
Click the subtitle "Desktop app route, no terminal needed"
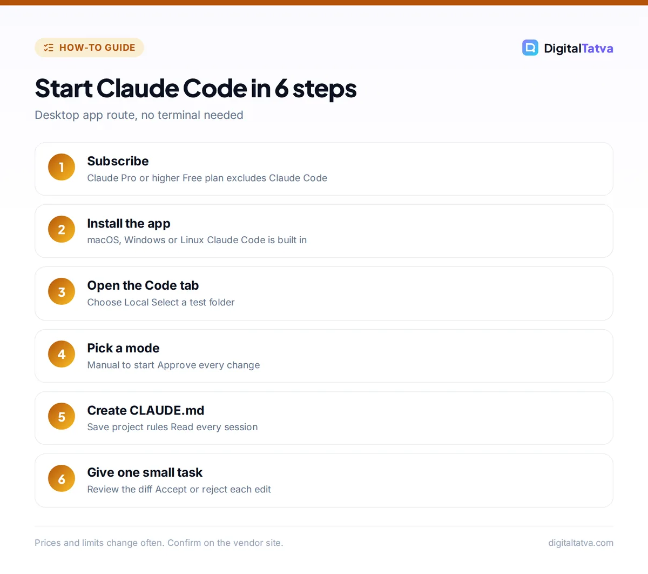[139, 115]
